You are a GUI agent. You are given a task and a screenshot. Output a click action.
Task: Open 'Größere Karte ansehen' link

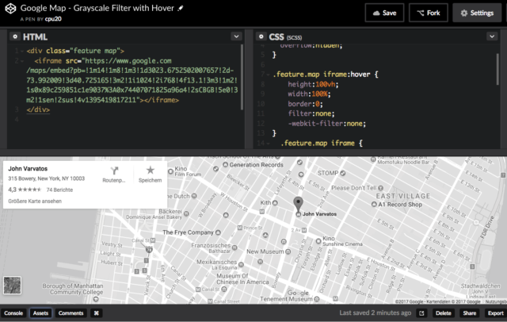click(x=35, y=201)
